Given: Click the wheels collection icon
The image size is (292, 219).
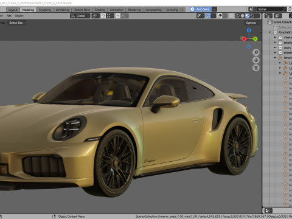Looking at the screenshot, I should coord(280,52).
